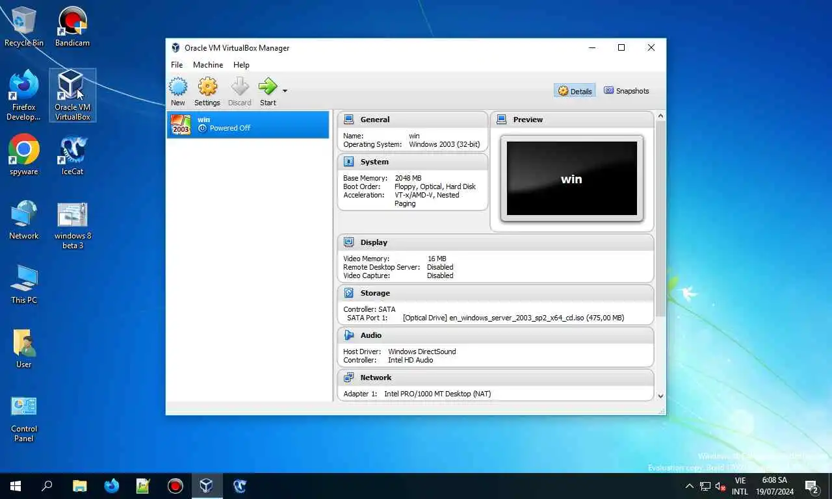Click the VirtualBox window title bar icon

175,48
